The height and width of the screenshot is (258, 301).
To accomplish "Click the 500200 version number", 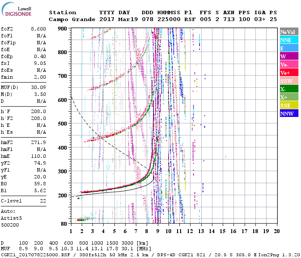I will 10,225.
